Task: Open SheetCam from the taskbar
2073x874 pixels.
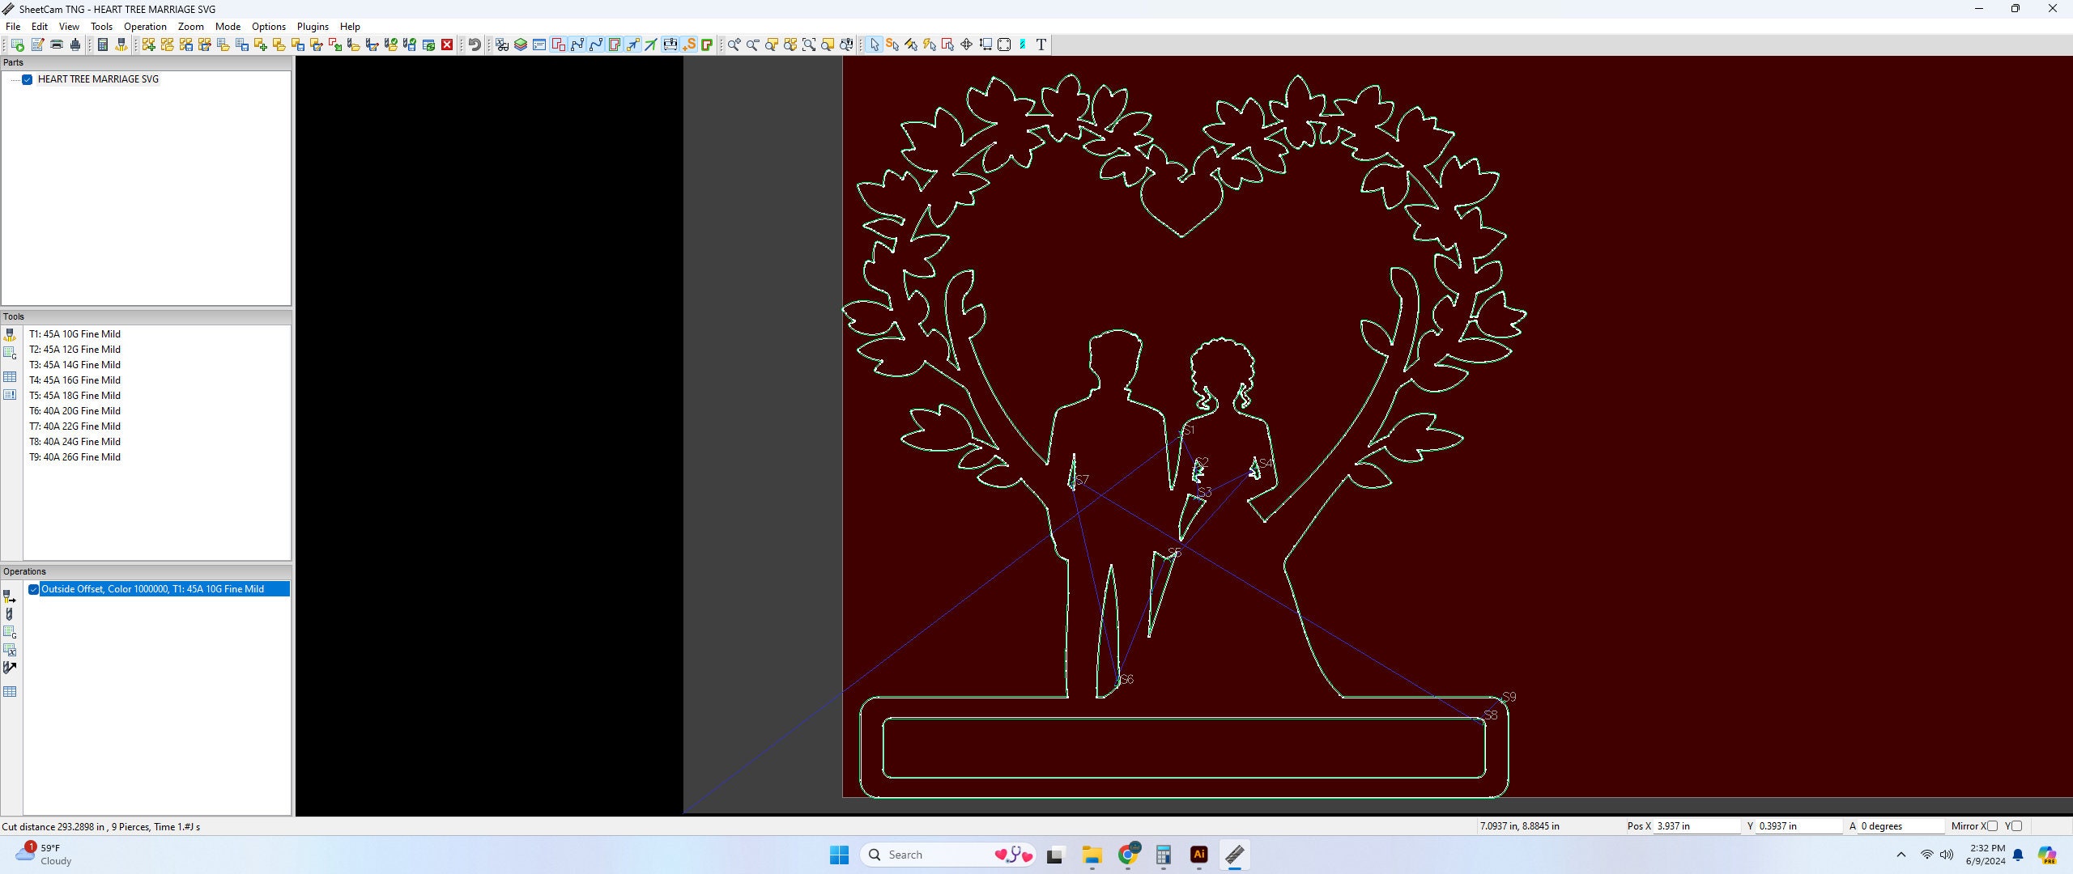Action: [1235, 855]
